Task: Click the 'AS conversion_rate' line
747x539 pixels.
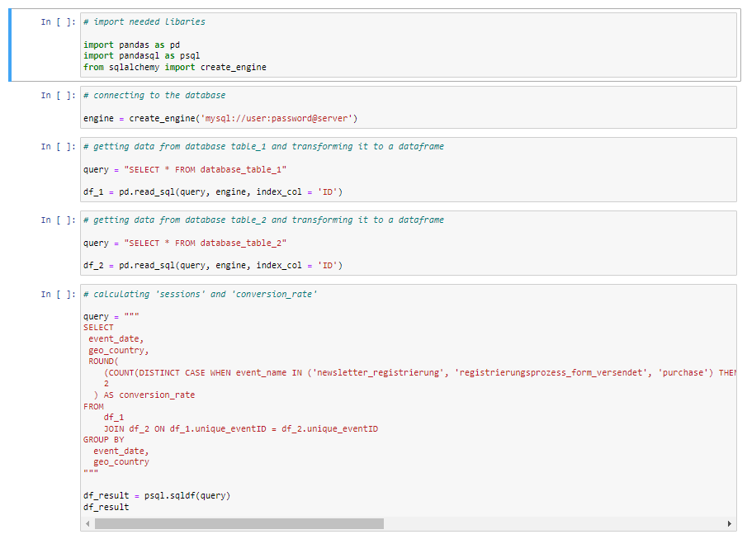Action: click(144, 395)
